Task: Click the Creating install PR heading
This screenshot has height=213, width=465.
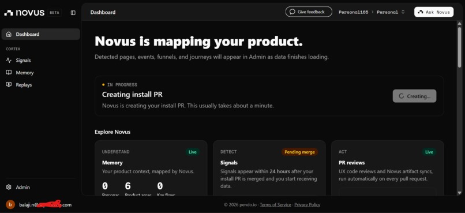Action: click(132, 95)
